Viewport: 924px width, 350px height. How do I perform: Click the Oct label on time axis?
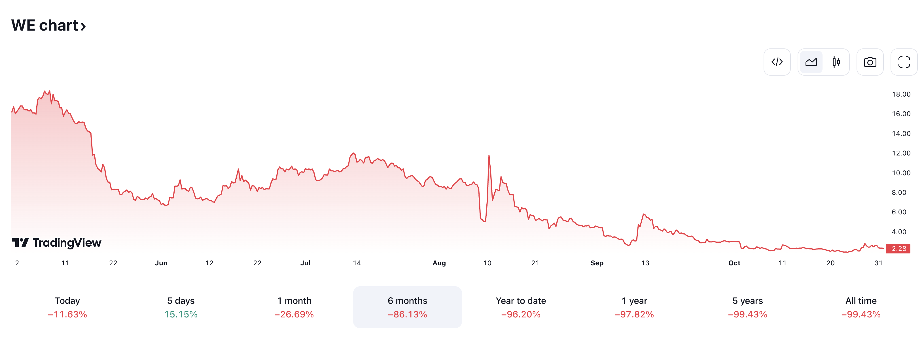[x=734, y=263]
